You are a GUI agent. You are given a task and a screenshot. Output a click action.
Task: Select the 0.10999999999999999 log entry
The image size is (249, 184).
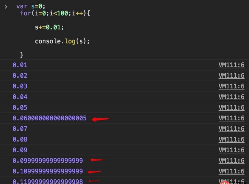[48, 171]
